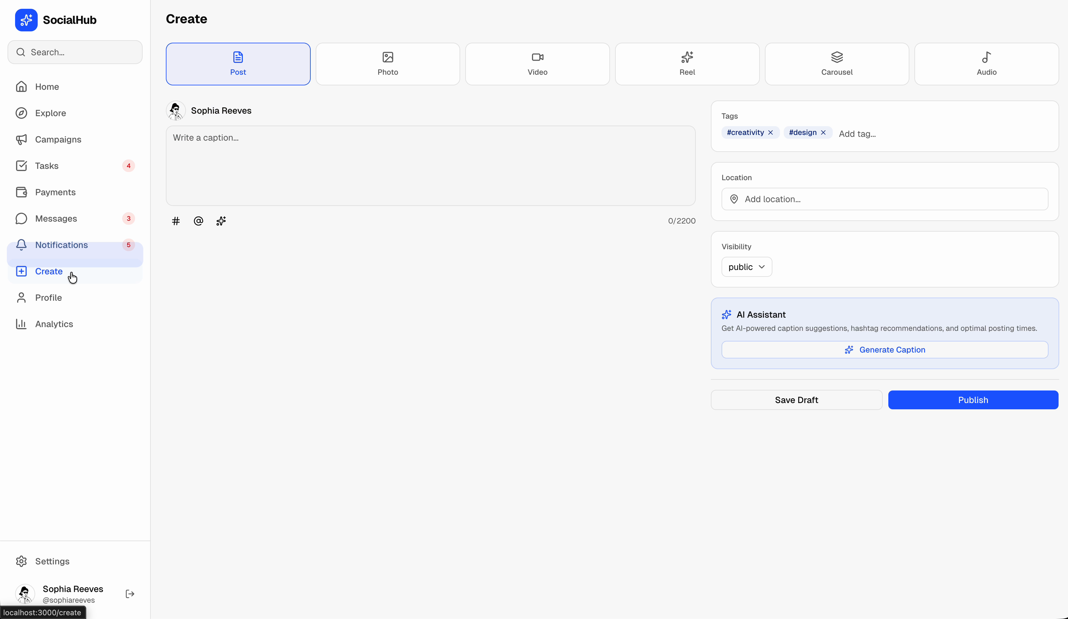The height and width of the screenshot is (619, 1068).
Task: Click the Generate Caption button
Action: coord(885,349)
